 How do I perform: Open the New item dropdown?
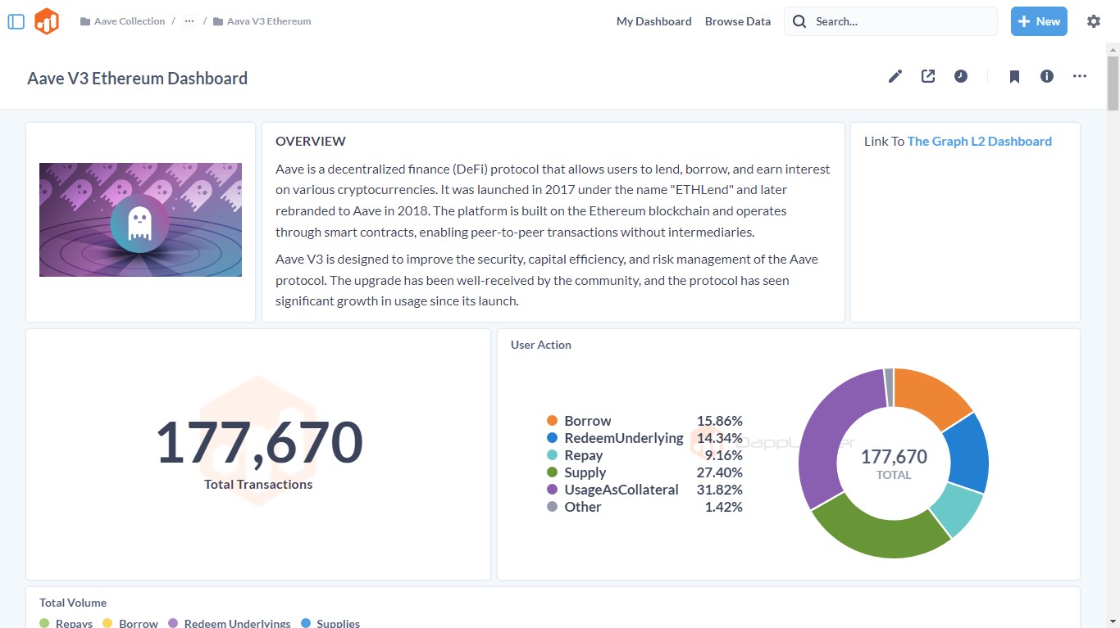click(1039, 21)
